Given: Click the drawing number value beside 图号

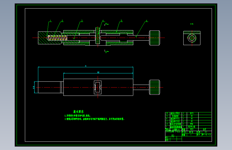Looking at the screenshot, I should click(206, 135).
